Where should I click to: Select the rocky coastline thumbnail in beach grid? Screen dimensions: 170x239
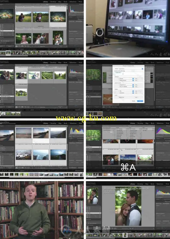coord(41,155)
